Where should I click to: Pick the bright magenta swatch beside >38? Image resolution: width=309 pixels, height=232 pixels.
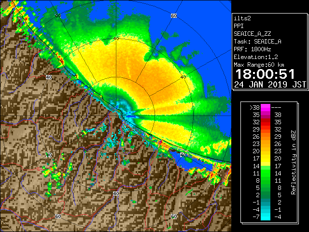point(266,107)
